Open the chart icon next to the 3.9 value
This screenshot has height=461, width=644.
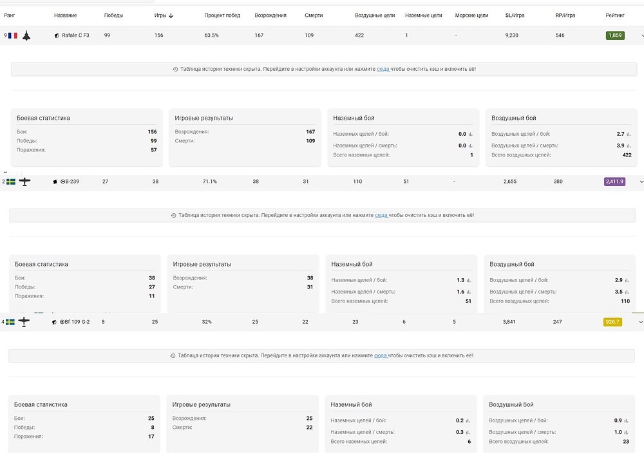click(629, 146)
